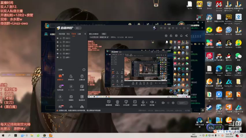Click the League of Legends client logo
Viewport: 246px width, 138px height.
(x=47, y=26)
